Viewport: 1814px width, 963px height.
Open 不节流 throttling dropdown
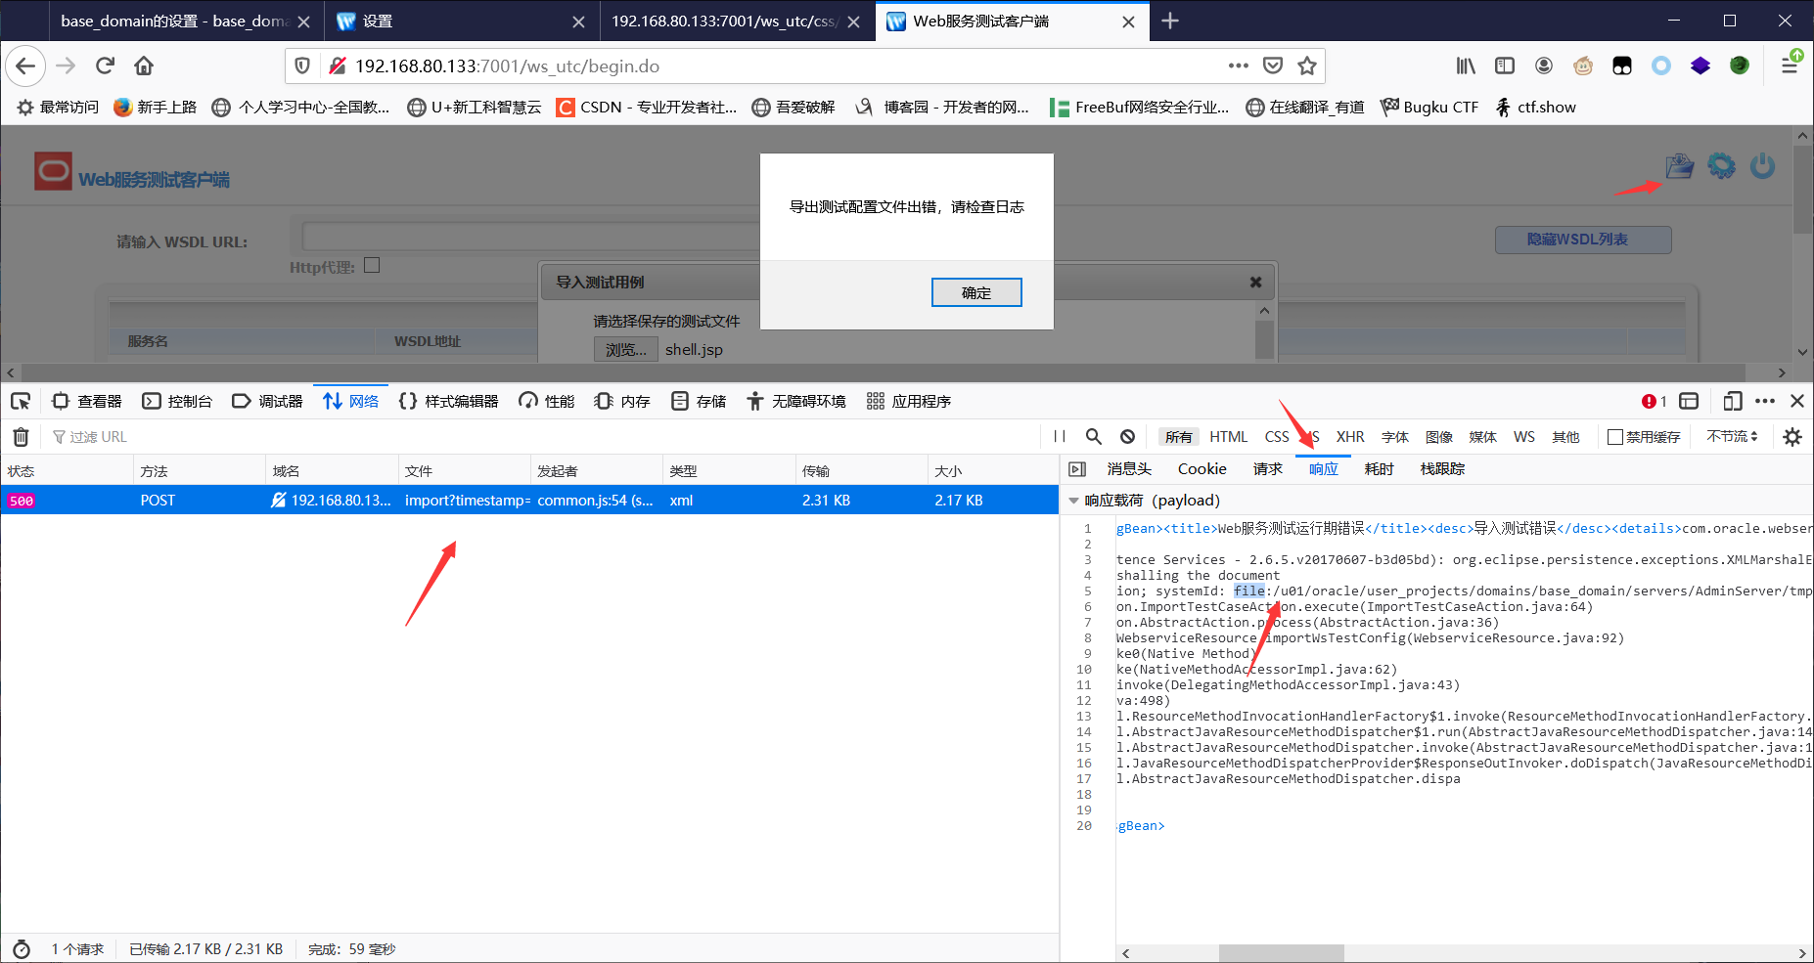click(x=1732, y=437)
